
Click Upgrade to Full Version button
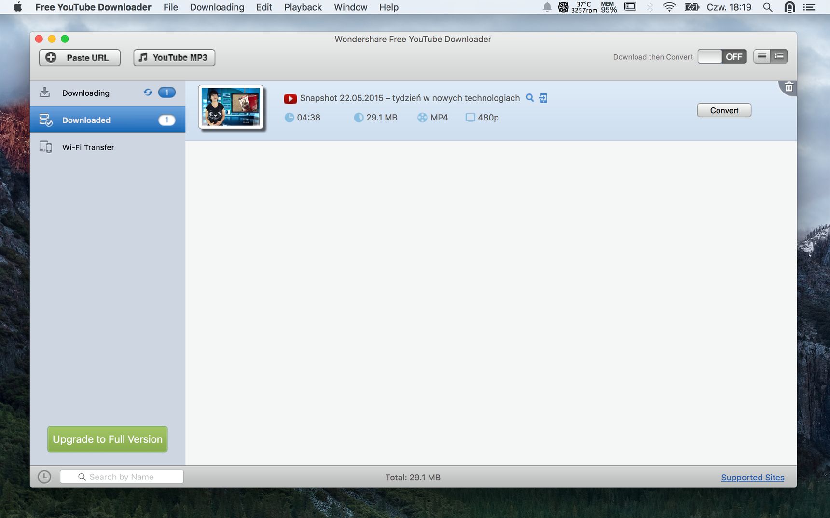click(108, 439)
